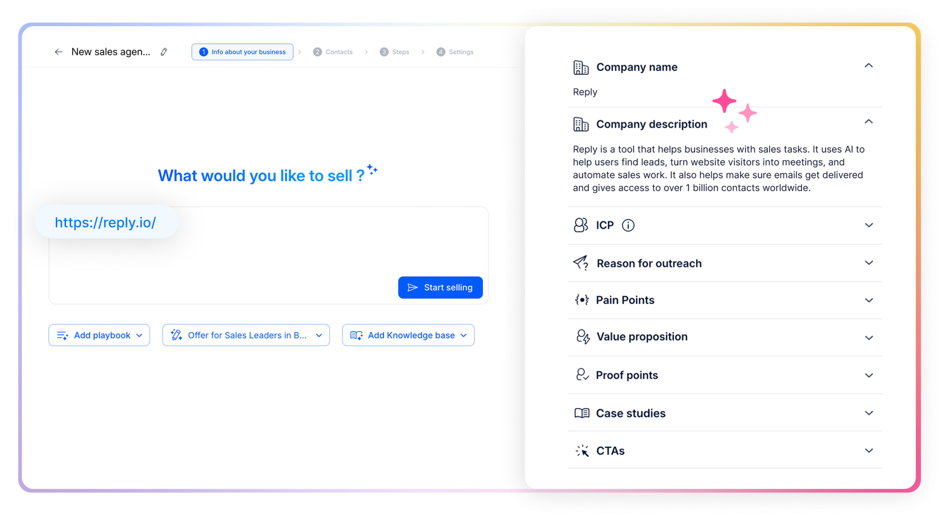Viewport: 945px width, 521px height.
Task: Click the braces icon beside Pain Points
Action: [x=582, y=300]
